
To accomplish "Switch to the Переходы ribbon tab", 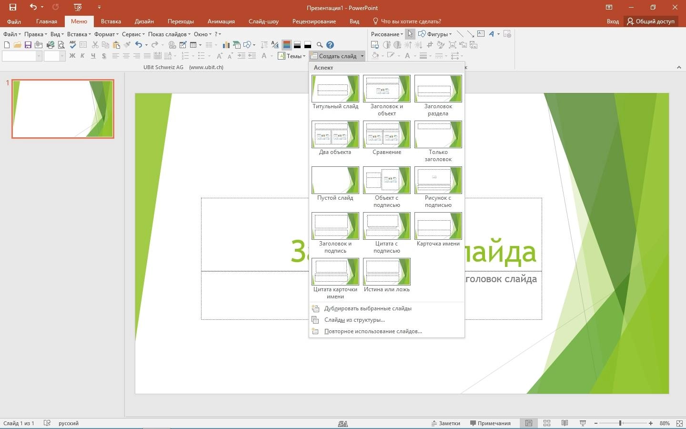I will click(x=181, y=21).
